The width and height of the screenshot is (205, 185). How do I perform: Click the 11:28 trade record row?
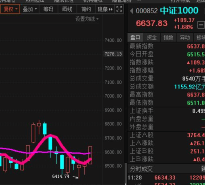point(166,178)
